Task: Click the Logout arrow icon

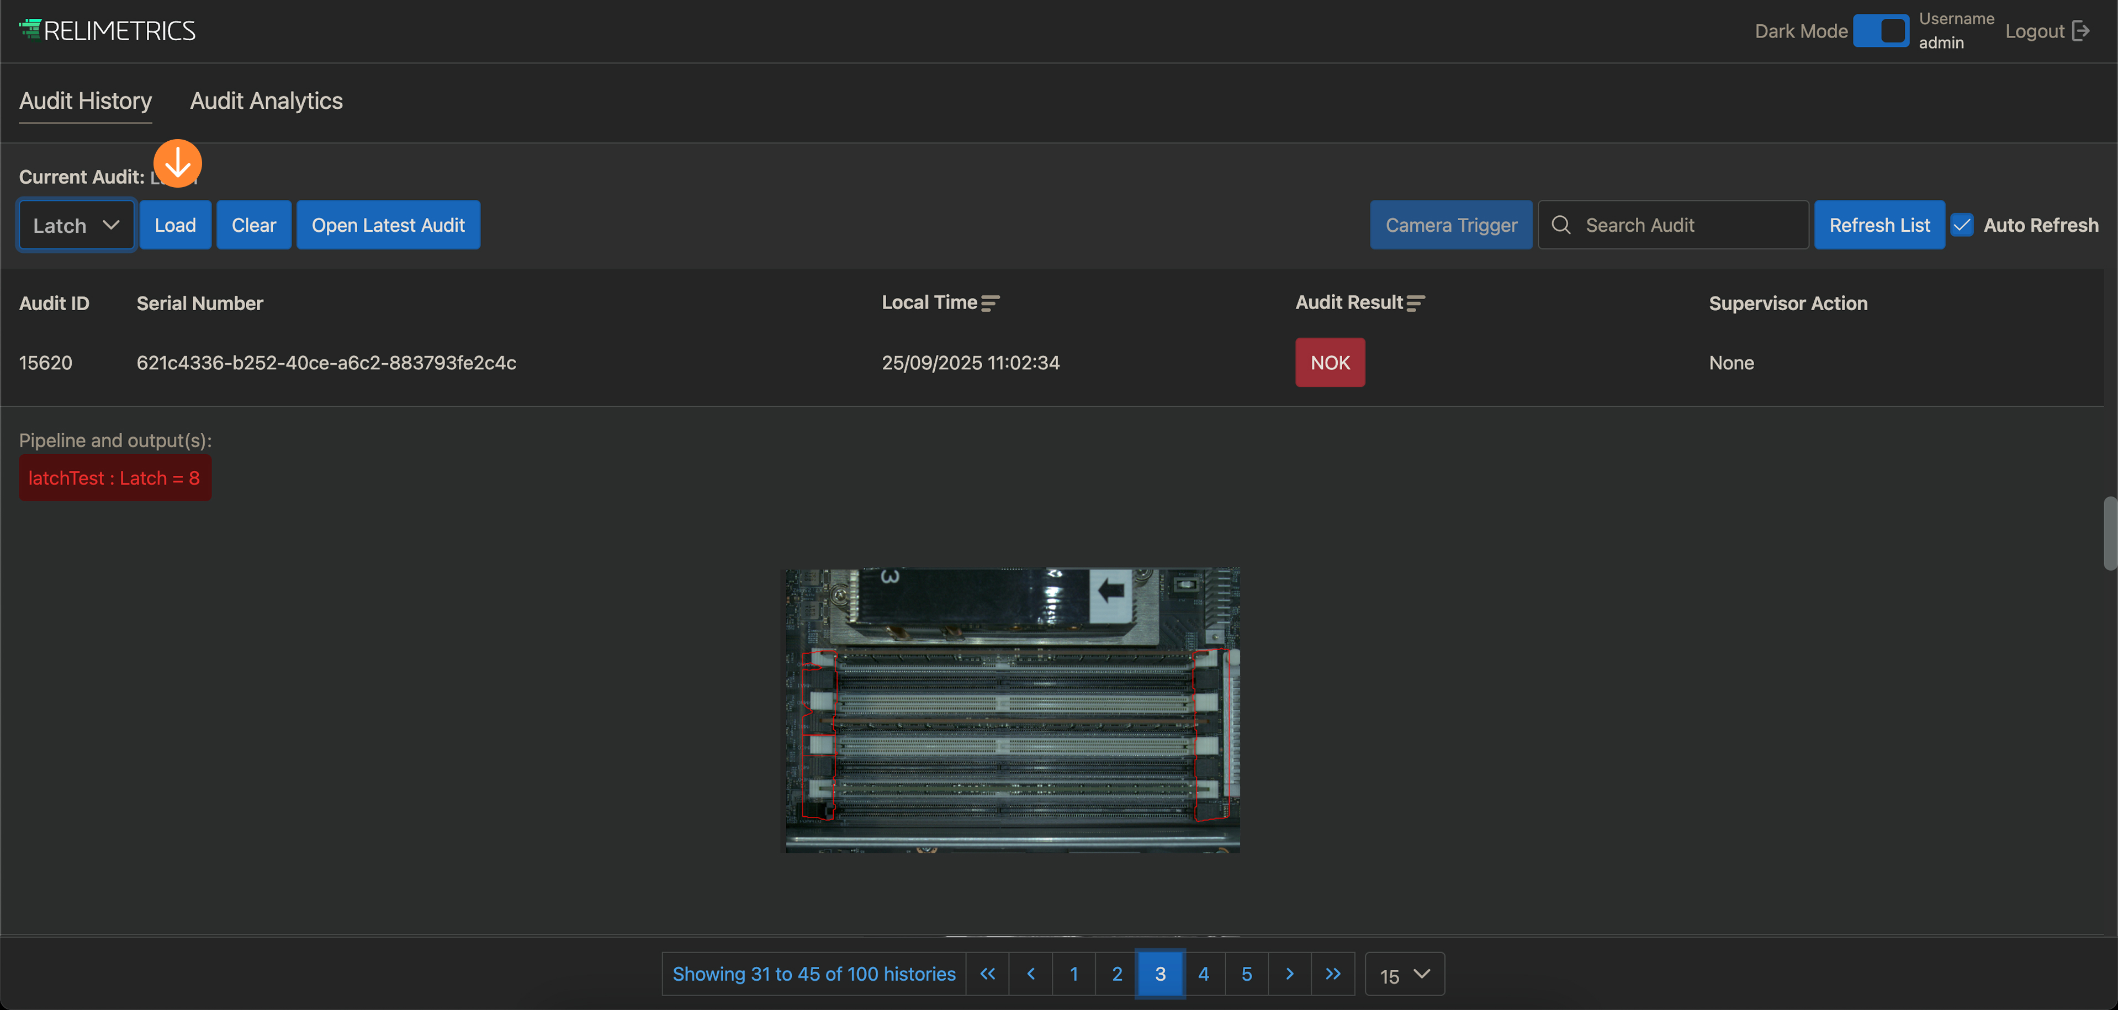Action: coord(2080,31)
